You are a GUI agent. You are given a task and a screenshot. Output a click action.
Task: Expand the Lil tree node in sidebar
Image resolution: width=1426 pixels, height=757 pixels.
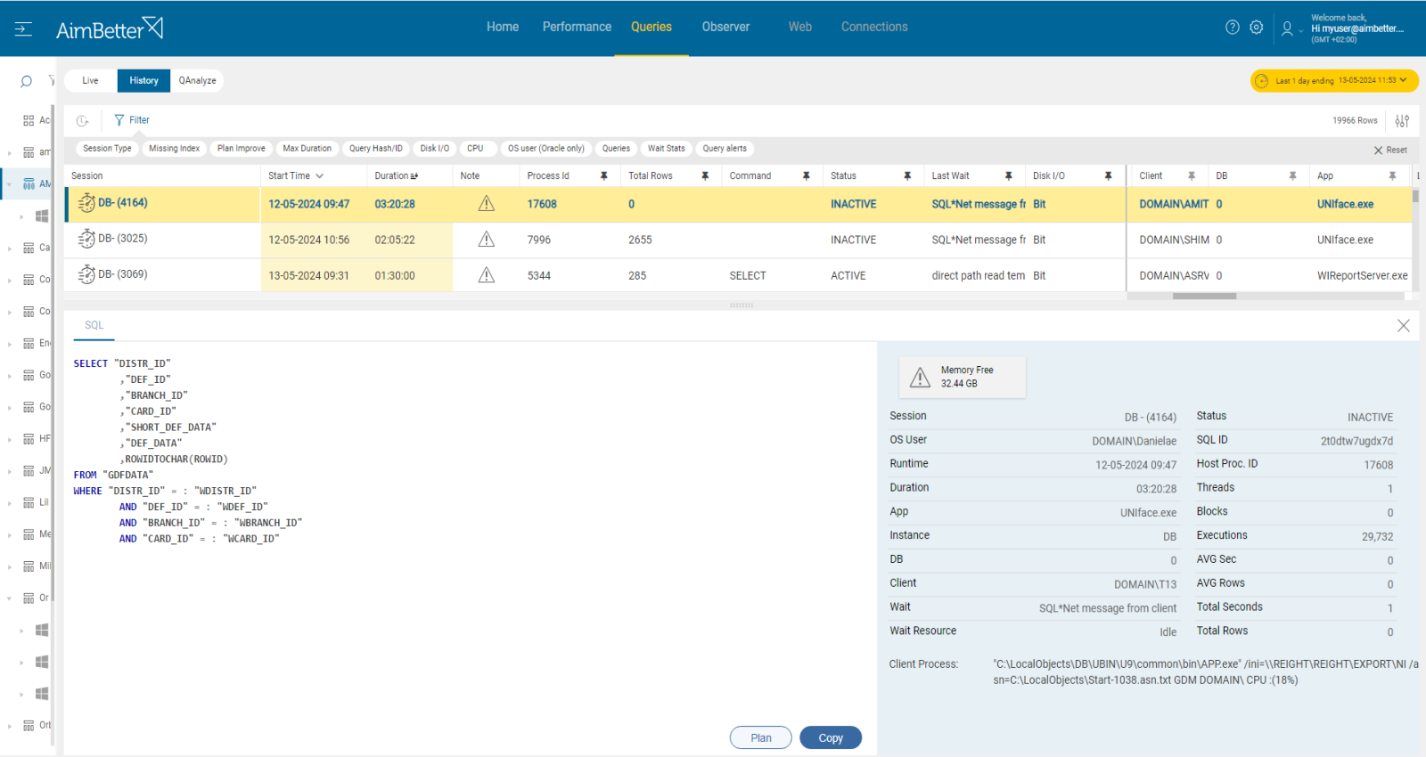[x=10, y=503]
